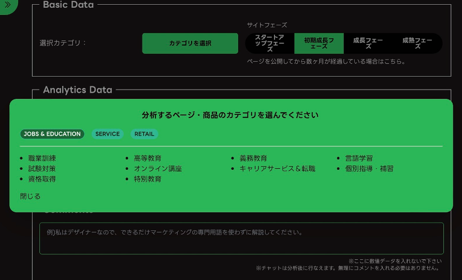Click the カテゴリを選択 button
This screenshot has width=462, height=280.
click(190, 43)
